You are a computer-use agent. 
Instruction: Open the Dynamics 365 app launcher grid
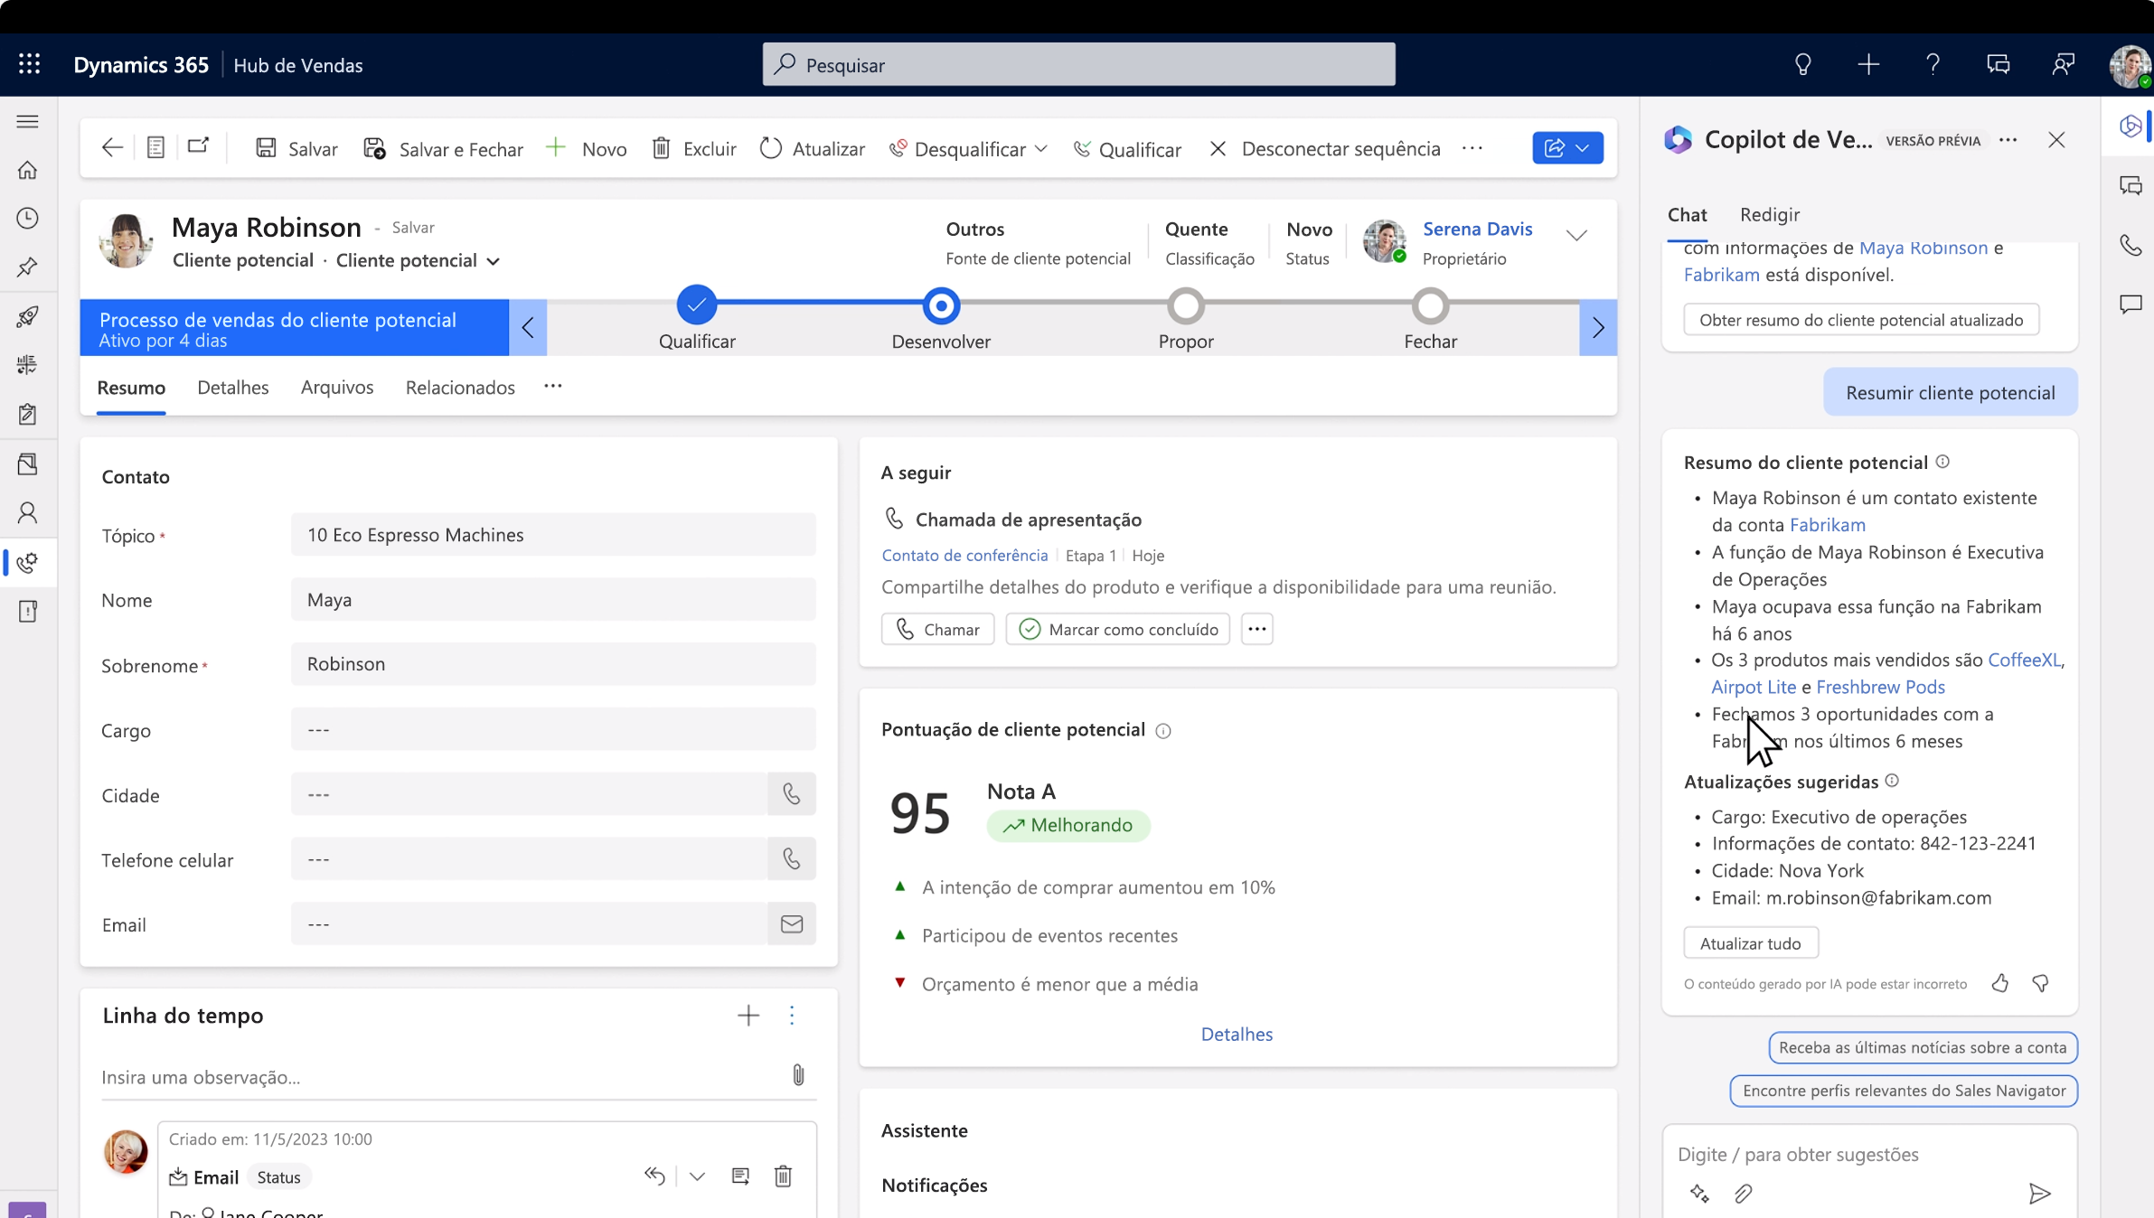click(x=29, y=64)
